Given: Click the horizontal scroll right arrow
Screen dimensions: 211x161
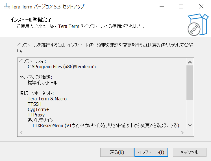Looking at the screenshot, I should [182, 133].
